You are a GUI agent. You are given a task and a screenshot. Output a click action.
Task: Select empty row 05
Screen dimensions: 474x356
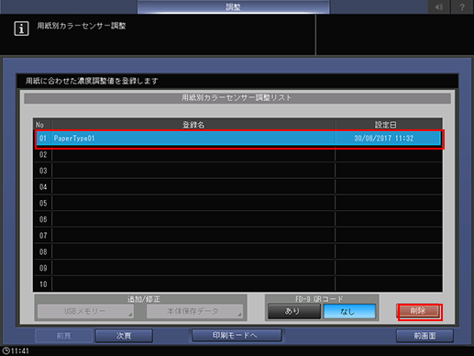pos(238,203)
